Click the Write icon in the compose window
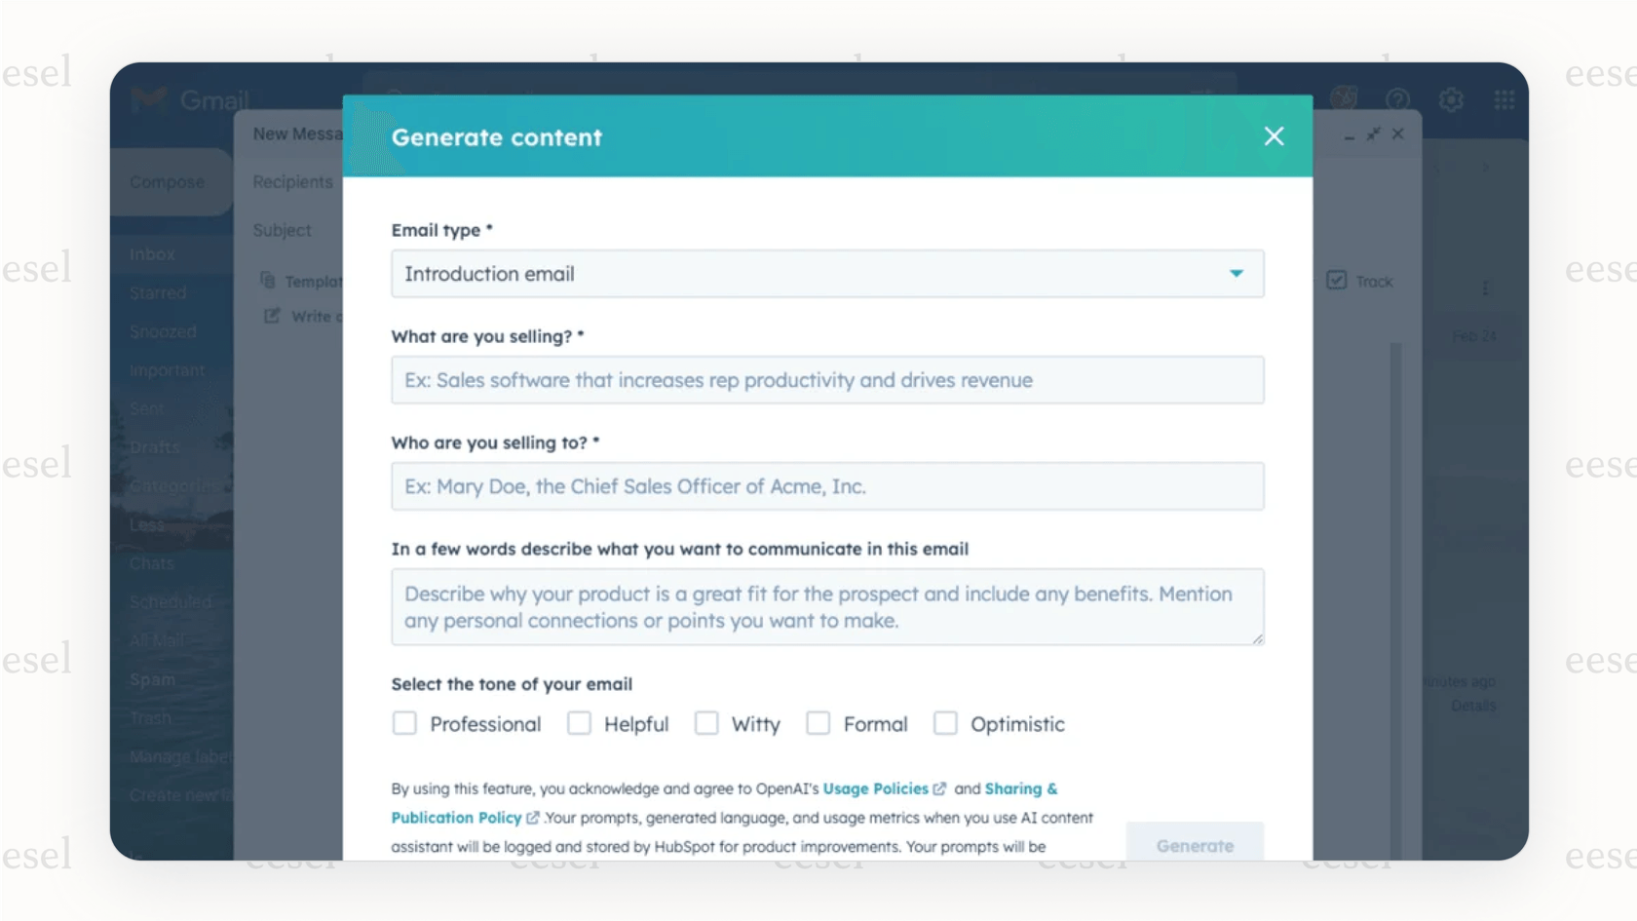This screenshot has width=1637, height=921. click(x=271, y=315)
